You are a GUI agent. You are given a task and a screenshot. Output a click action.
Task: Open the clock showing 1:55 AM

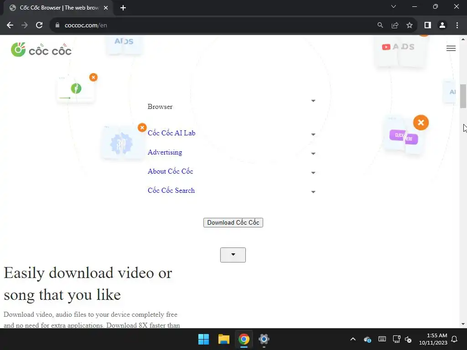coord(433,339)
